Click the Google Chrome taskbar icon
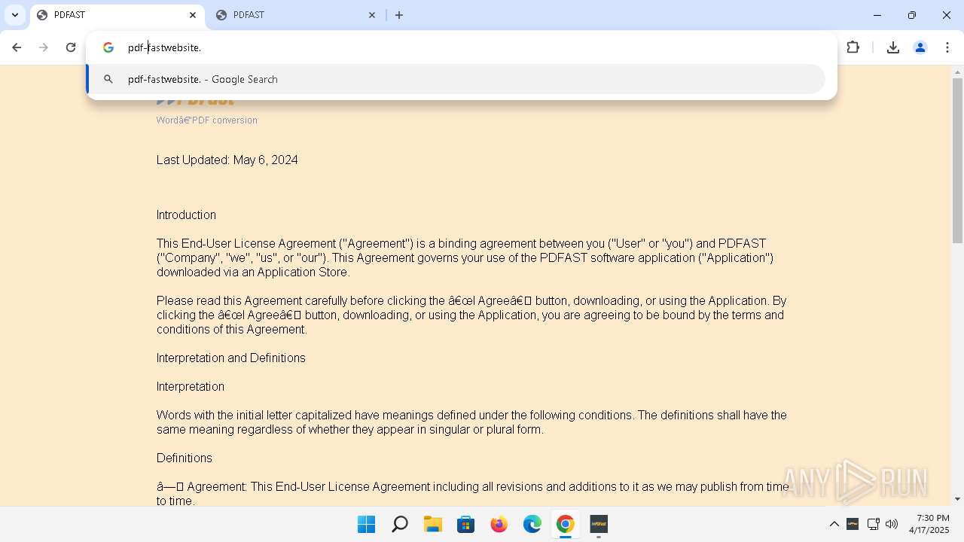Image resolution: width=964 pixels, height=542 pixels. pyautogui.click(x=566, y=524)
